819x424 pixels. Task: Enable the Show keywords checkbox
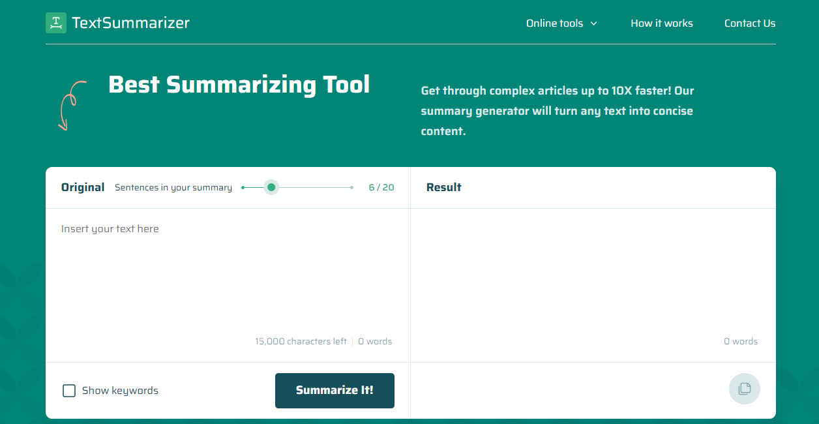click(69, 390)
